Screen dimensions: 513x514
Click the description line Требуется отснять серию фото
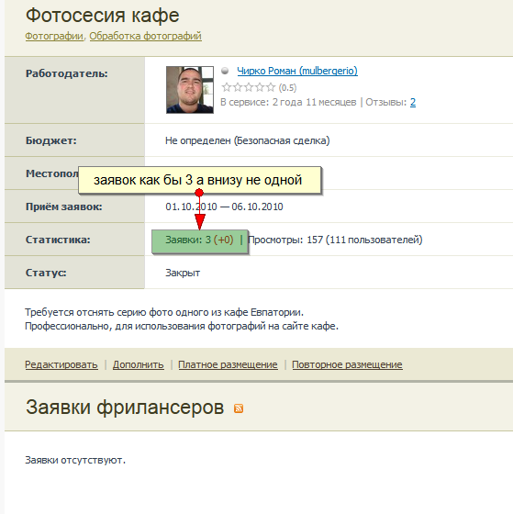164,312
